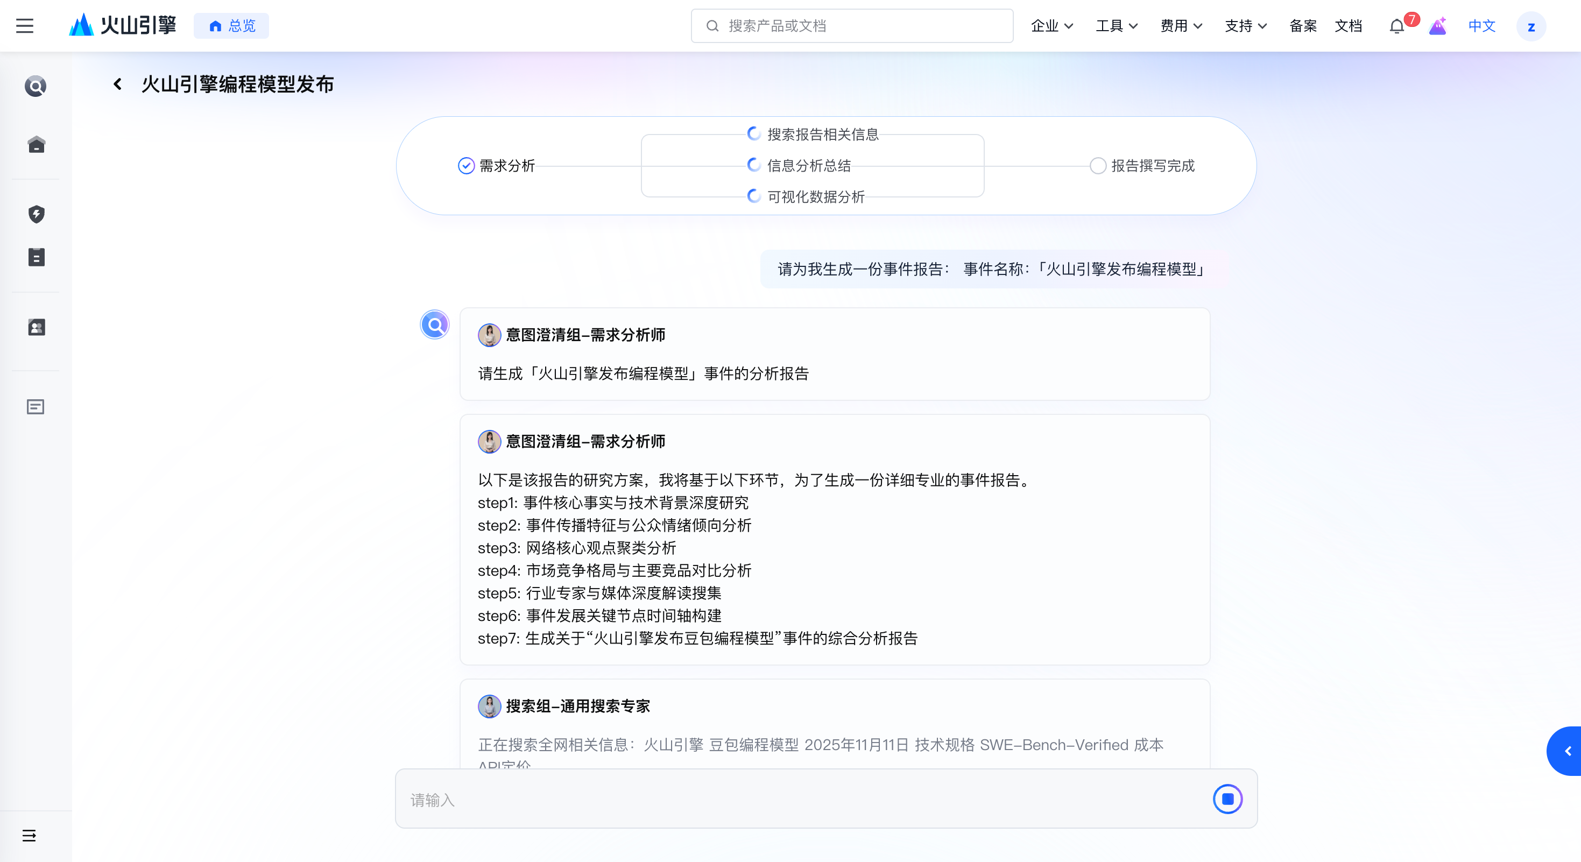Viewport: 1581px width, 862px height.
Task: Click the search magnifier sidebar icon
Action: [x=36, y=86]
